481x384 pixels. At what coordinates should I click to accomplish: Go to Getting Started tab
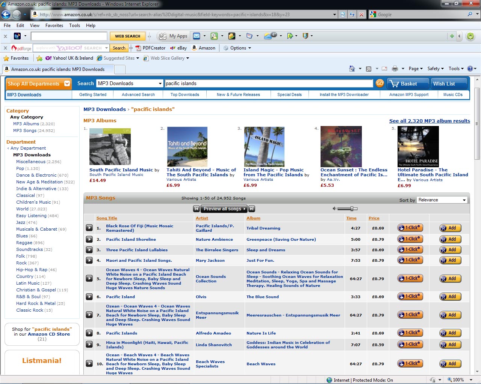[93, 94]
